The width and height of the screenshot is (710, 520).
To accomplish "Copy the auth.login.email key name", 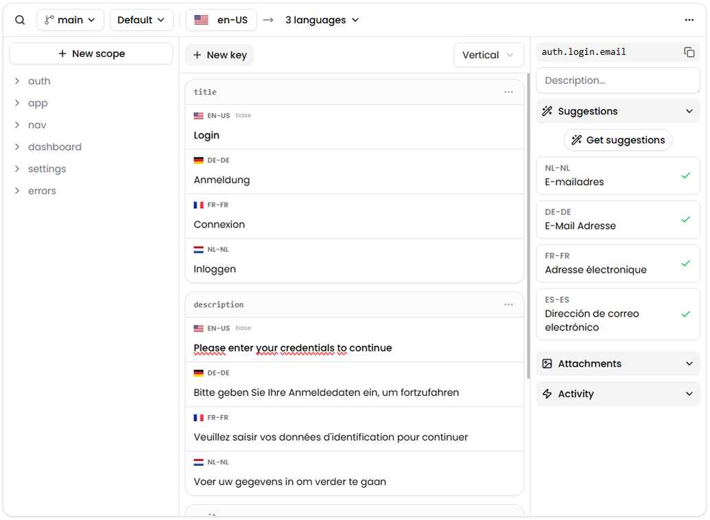I will (x=689, y=52).
